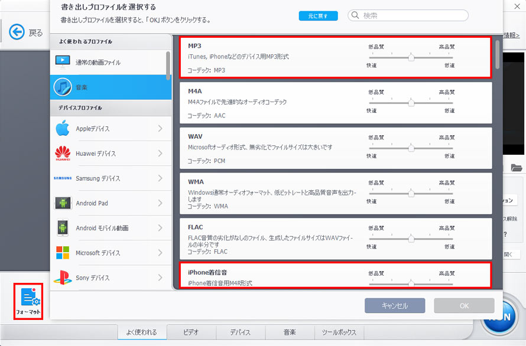This screenshot has width=526, height=346.
Task: Switch to the ビデオ tab
Action: pyautogui.click(x=191, y=332)
